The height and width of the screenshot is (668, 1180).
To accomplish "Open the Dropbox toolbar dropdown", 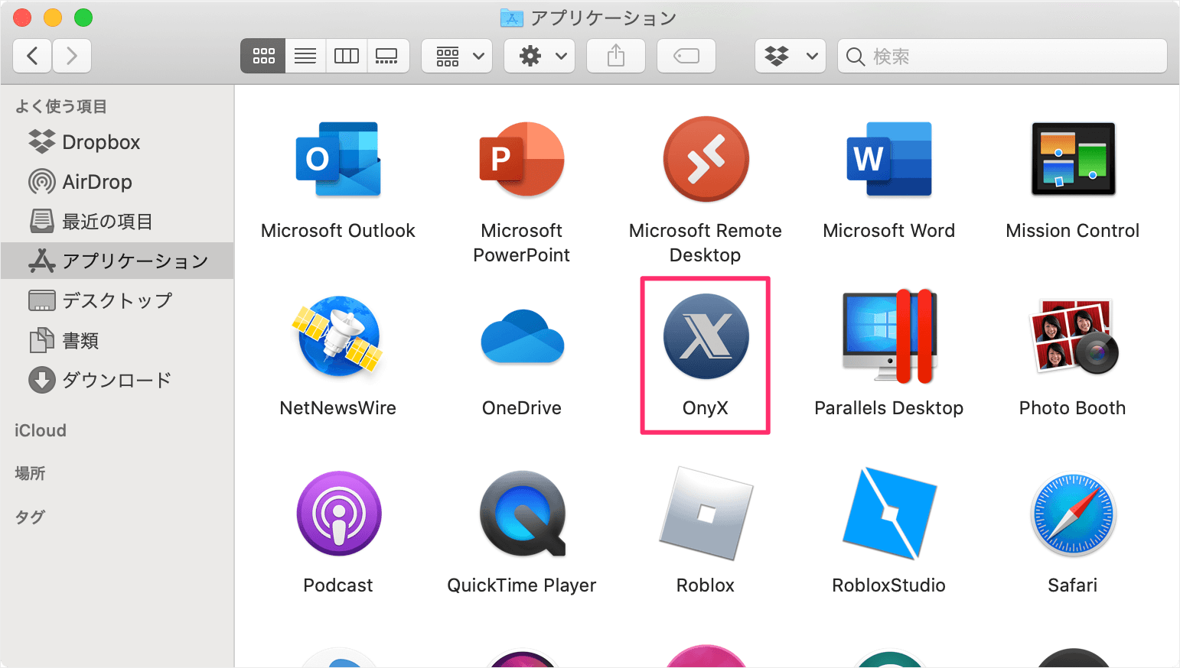I will pos(790,56).
